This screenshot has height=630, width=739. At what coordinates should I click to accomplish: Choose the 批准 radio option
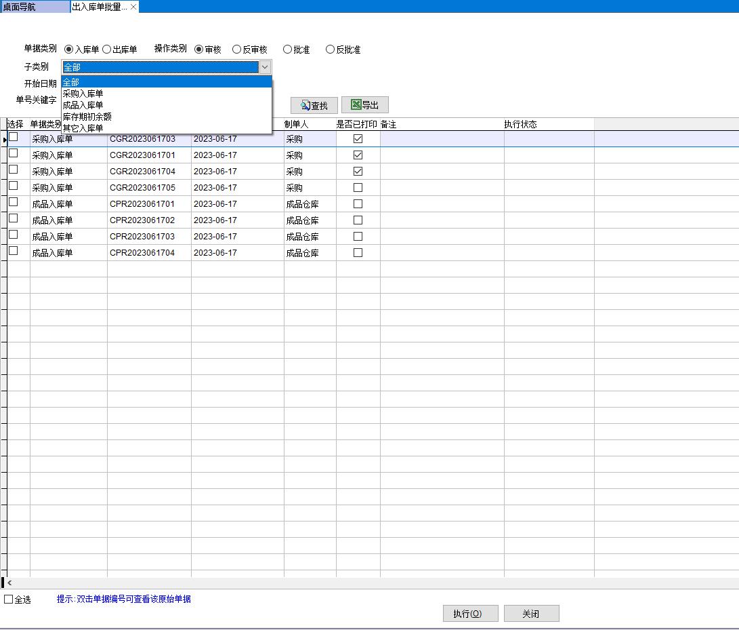click(287, 50)
